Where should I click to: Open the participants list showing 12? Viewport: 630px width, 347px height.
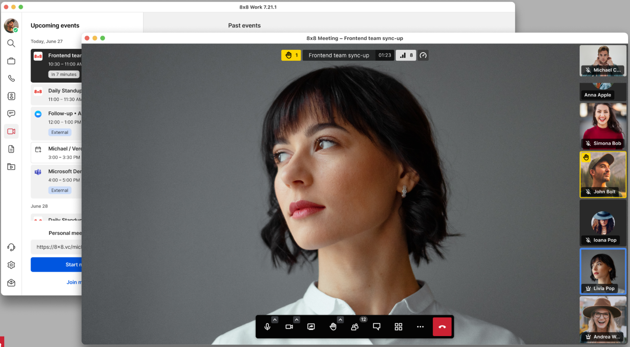point(355,327)
